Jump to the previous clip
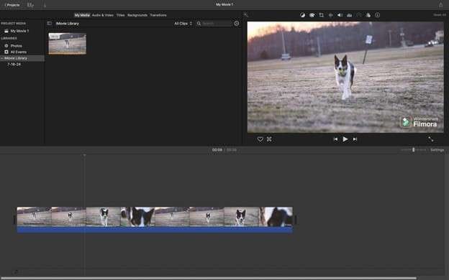 (335, 139)
